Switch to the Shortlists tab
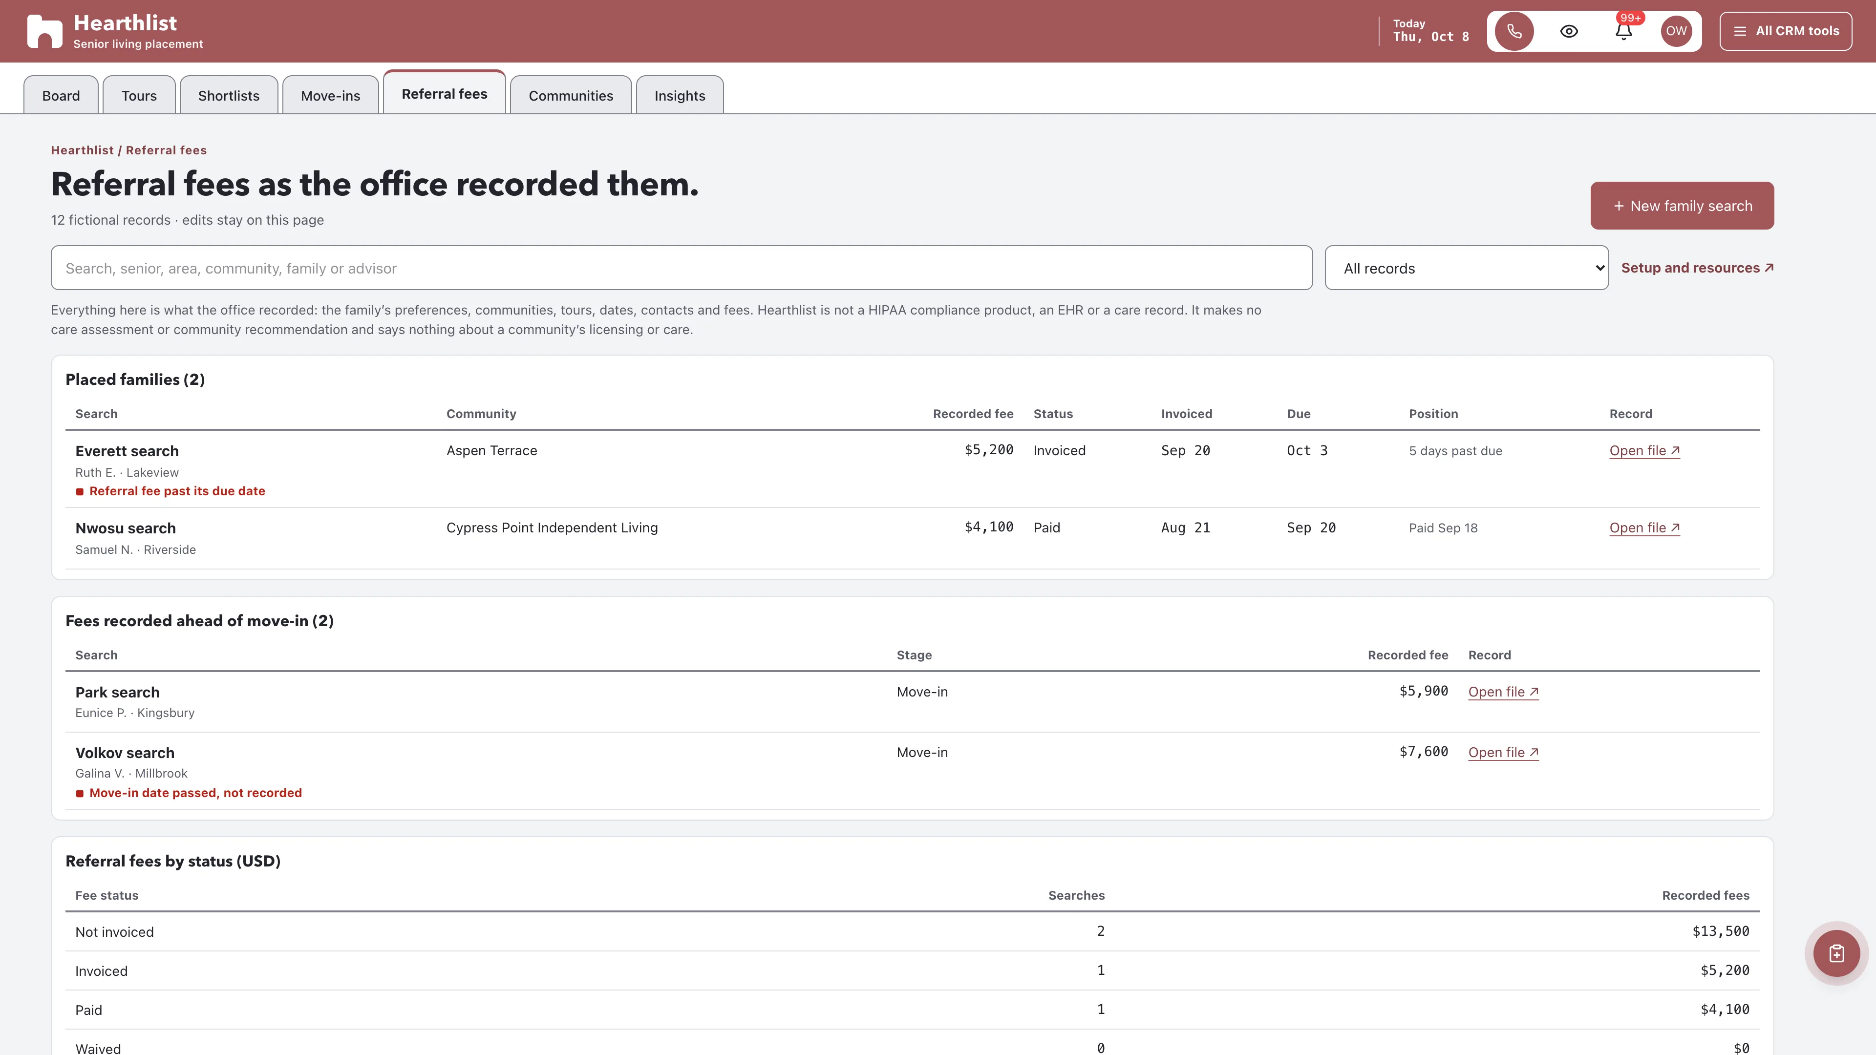The width and height of the screenshot is (1876, 1055). [229, 95]
